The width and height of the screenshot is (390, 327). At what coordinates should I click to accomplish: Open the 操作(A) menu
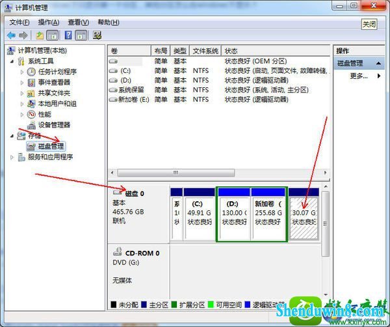point(49,22)
